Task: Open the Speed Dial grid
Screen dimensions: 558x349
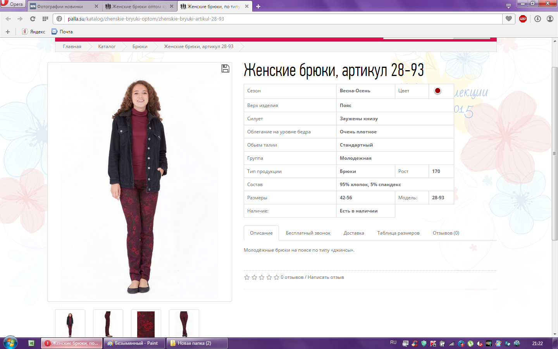Action: pyautogui.click(x=45, y=19)
